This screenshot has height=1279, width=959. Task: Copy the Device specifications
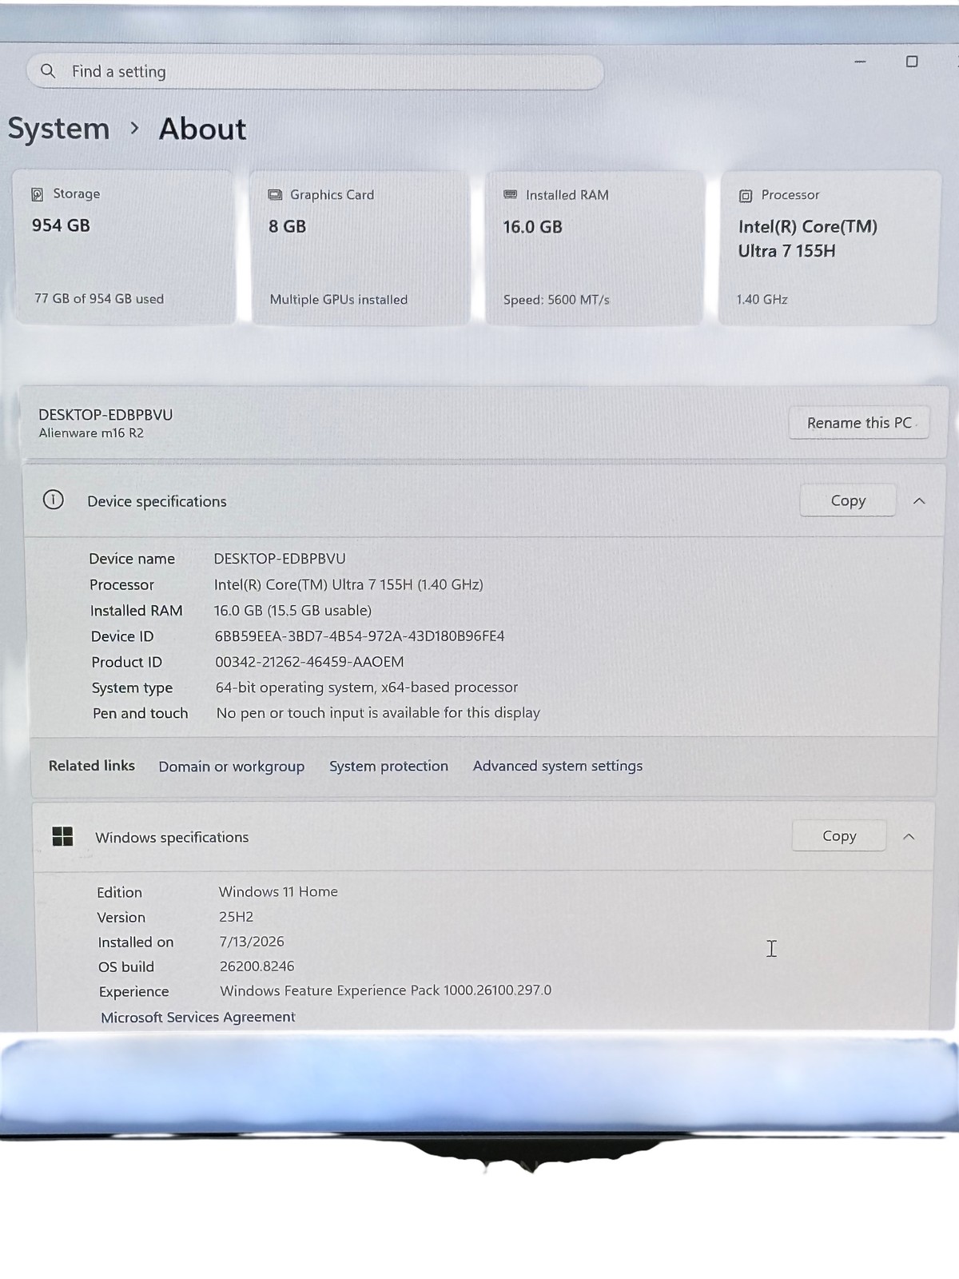(848, 500)
